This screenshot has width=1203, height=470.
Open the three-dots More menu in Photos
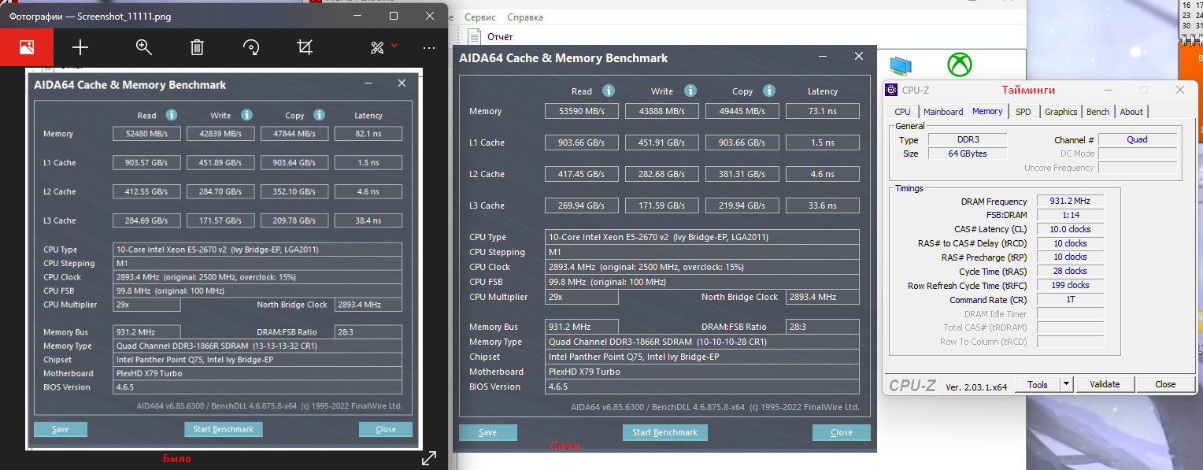(429, 48)
